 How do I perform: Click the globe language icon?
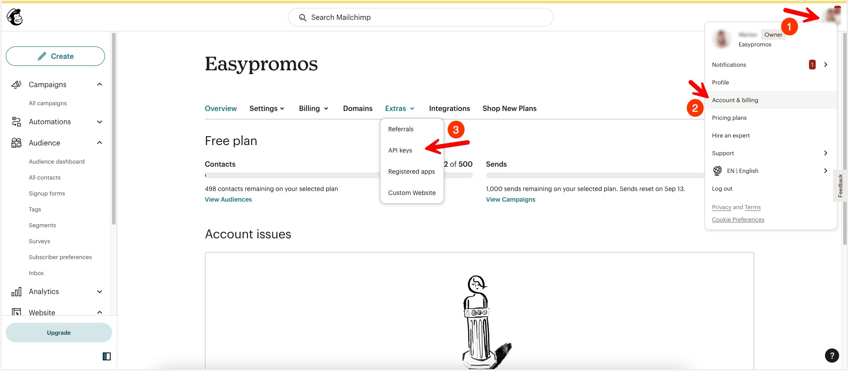(x=717, y=171)
